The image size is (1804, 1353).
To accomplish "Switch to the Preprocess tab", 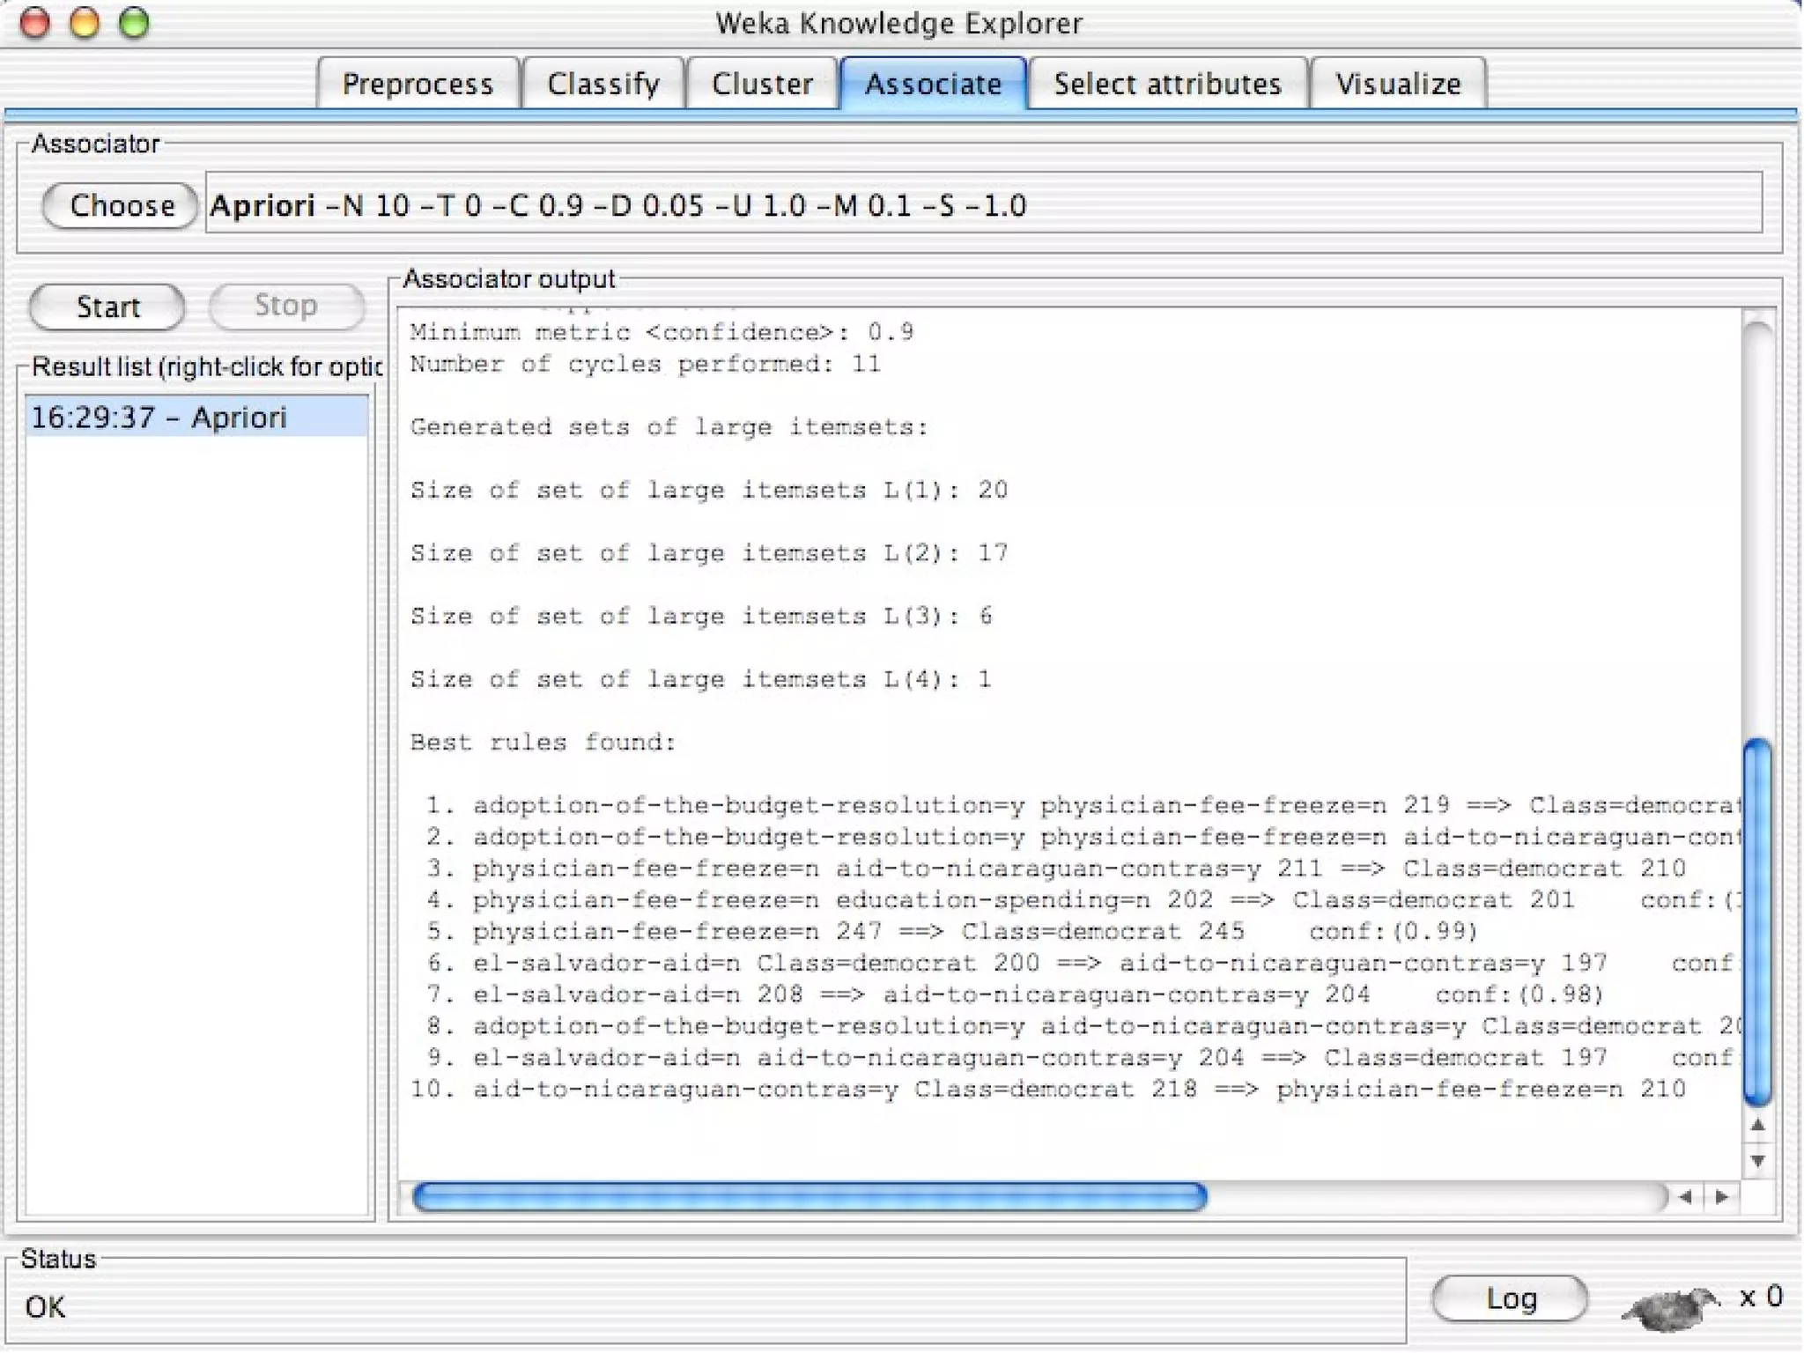I will (418, 84).
